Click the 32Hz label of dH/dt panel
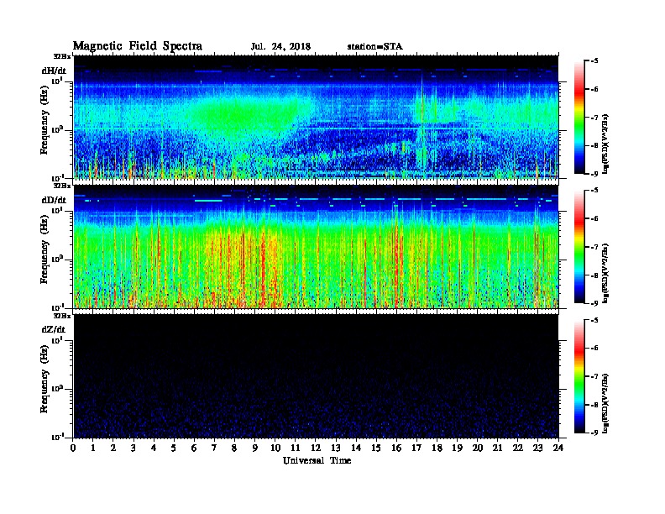665x514 pixels. pos(62,56)
